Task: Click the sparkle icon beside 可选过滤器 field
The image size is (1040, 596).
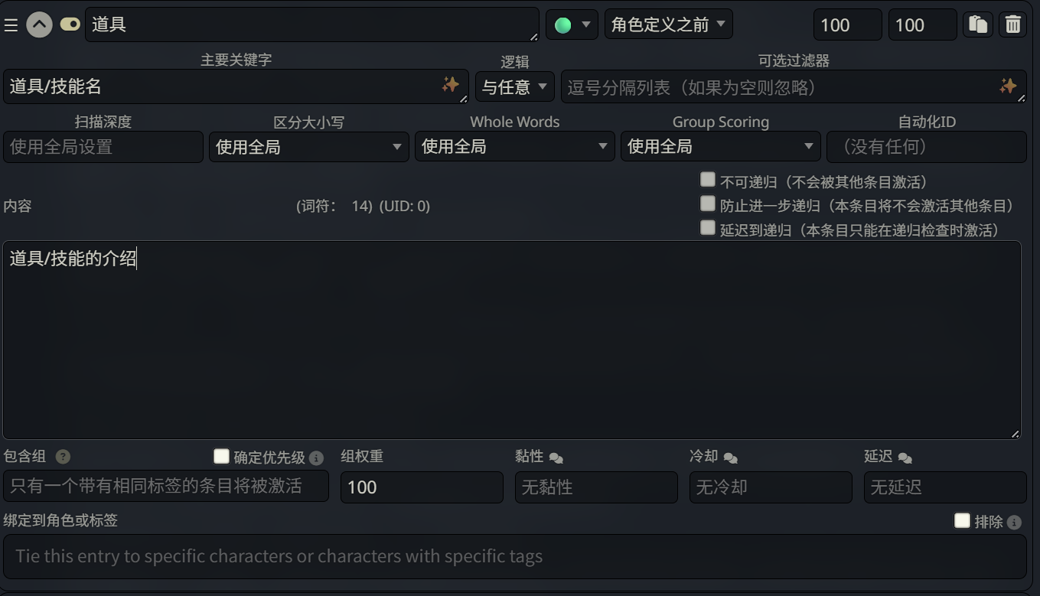Action: (1009, 86)
